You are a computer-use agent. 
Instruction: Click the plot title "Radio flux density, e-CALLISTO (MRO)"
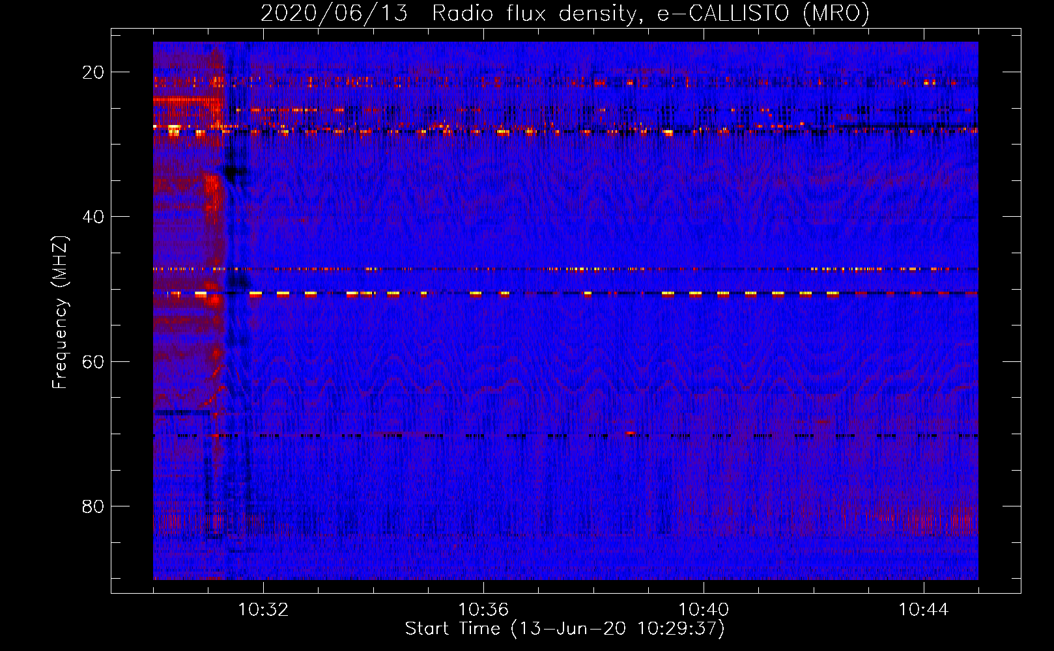[651, 13]
